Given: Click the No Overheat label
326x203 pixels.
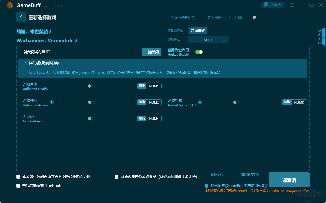Looking at the screenshot, I should click(32, 121).
